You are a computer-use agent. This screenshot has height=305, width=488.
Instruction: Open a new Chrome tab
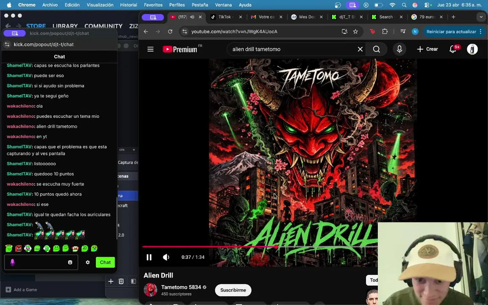click(453, 17)
